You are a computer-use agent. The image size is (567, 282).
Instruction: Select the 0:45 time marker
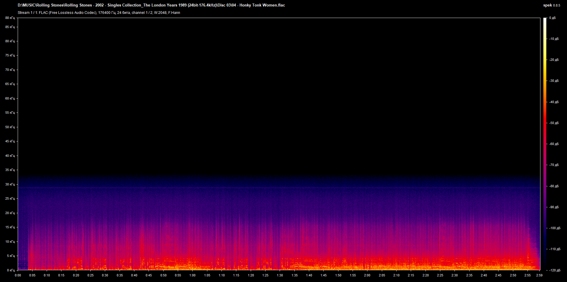tap(149, 275)
